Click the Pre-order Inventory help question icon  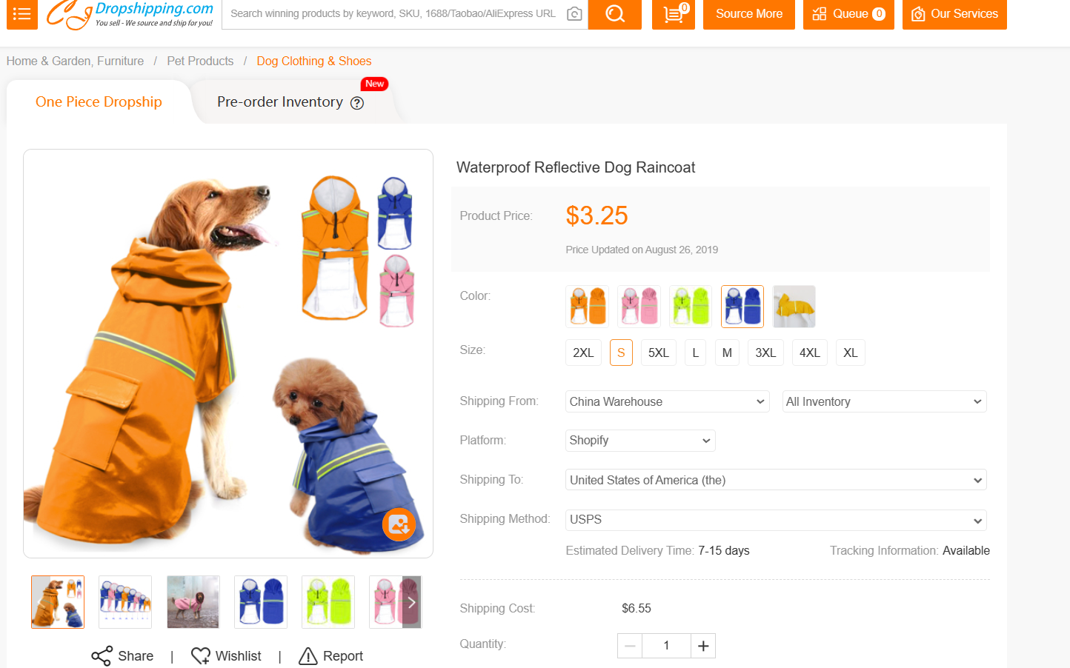tap(357, 103)
